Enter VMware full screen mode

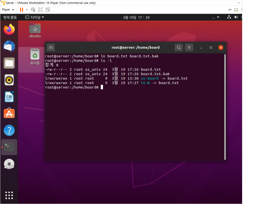coord(40,10)
